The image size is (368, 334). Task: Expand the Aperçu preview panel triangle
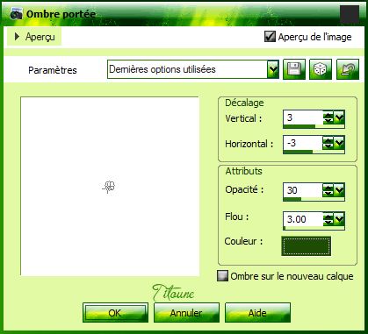point(17,37)
